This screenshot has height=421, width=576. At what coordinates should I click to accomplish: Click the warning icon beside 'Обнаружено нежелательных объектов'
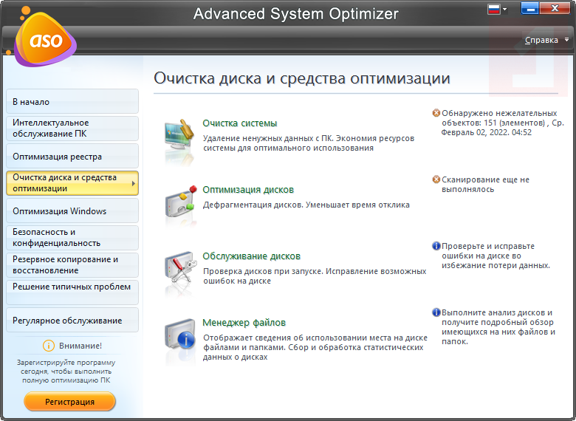436,113
